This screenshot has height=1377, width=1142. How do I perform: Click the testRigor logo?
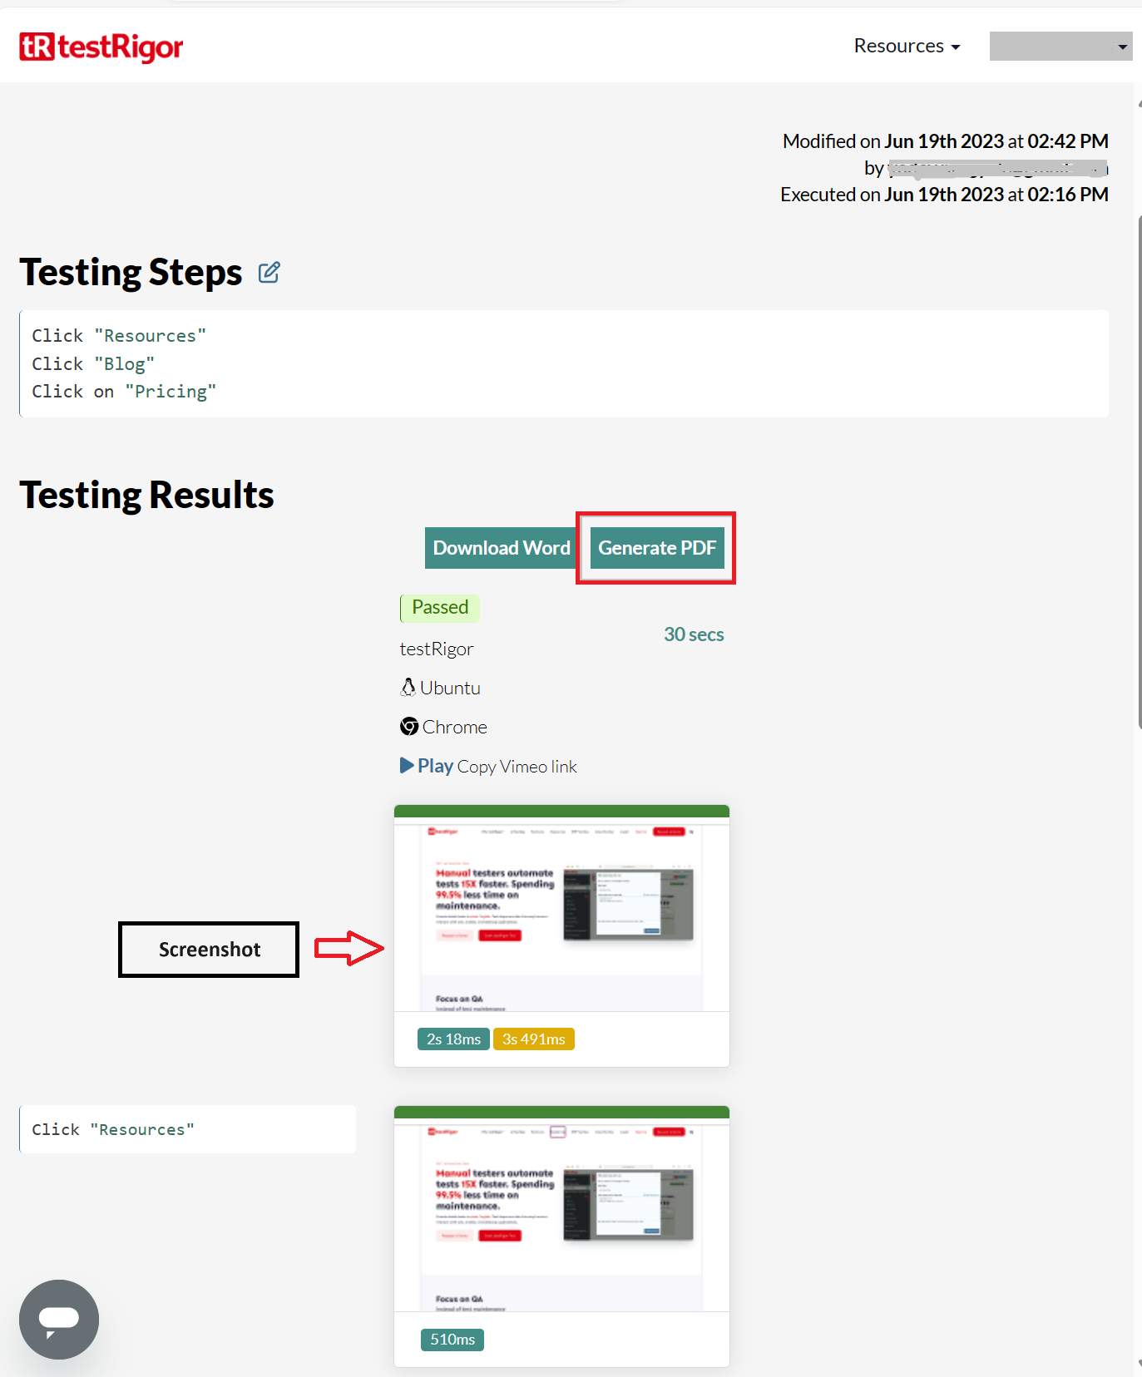tap(101, 47)
